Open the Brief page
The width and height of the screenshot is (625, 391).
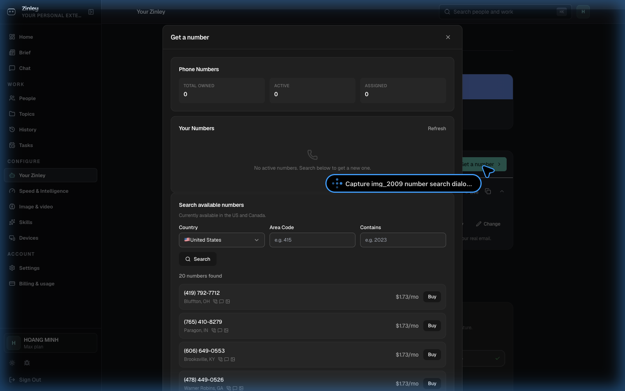pos(50,52)
